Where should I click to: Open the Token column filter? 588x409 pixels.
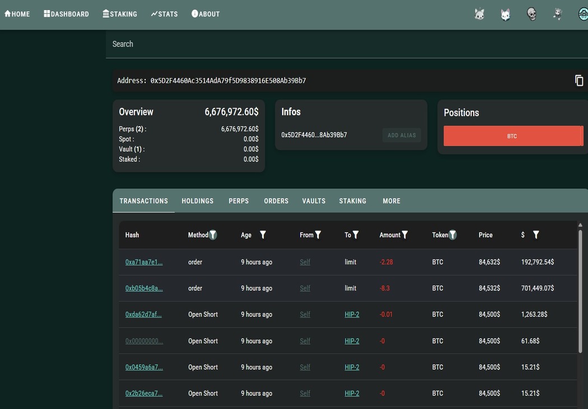[452, 235]
